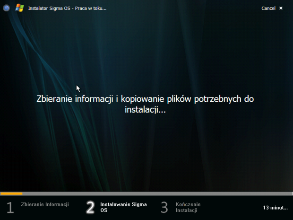This screenshot has width=293, height=220.
Task: Click the X close icon beside Cancel
Action: tap(281, 8)
